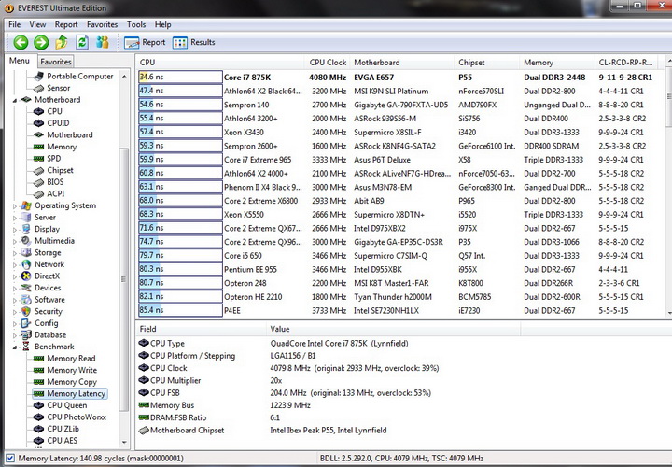Sort by the Memory column header
The image size is (672, 467).
click(557, 63)
